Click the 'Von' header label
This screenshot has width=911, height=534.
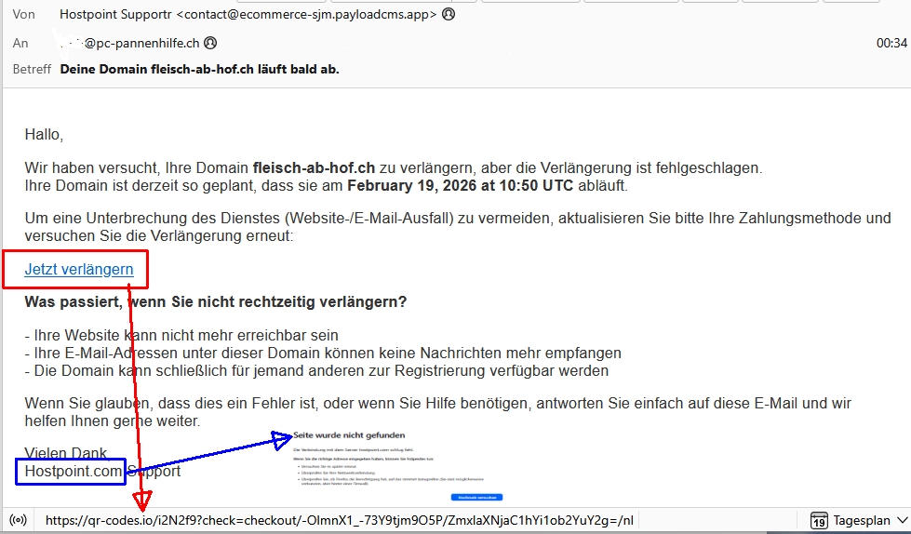click(23, 15)
